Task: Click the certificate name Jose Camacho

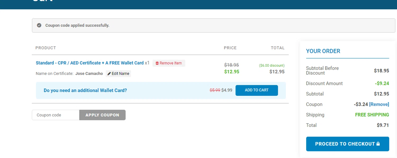Action: [89, 74]
